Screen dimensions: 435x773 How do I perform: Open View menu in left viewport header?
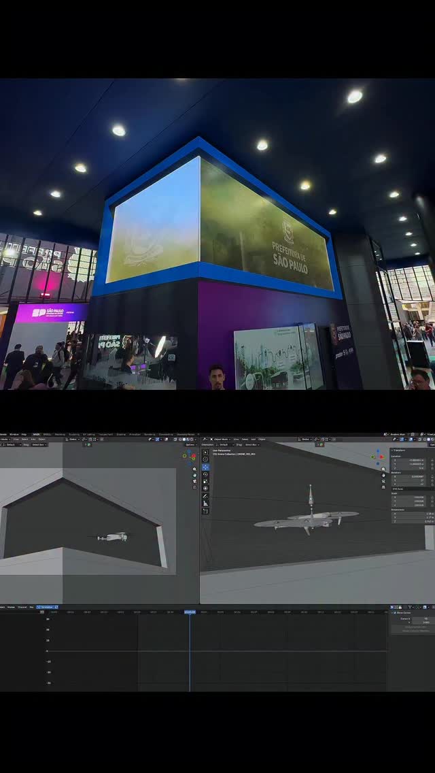pos(16,440)
